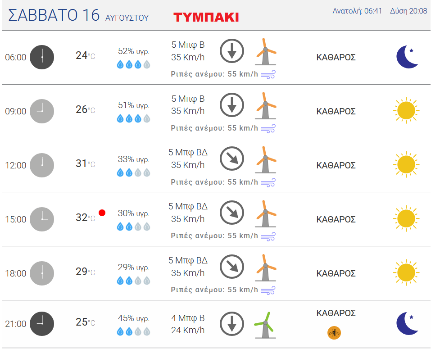
Task: Click the green wind turbine icon
Action: tap(265, 325)
